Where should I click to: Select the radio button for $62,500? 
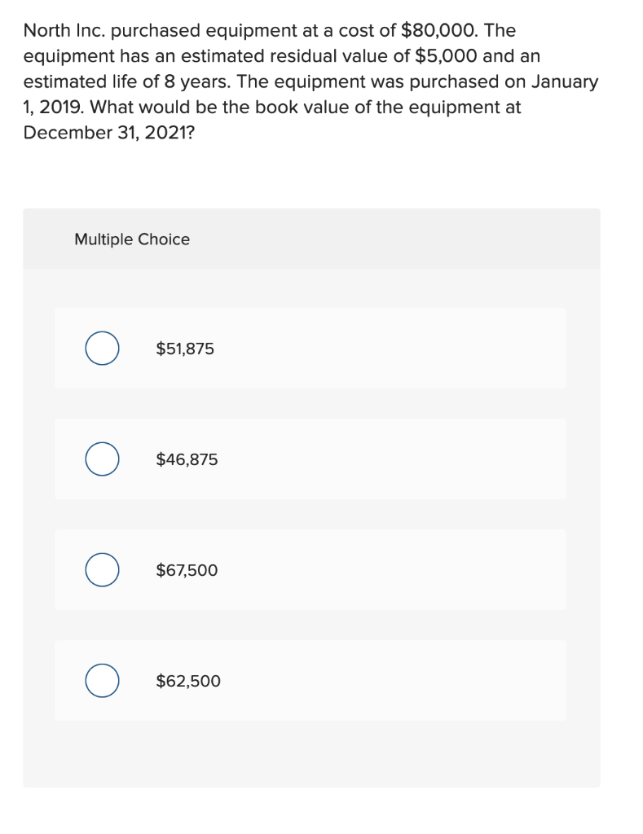(101, 681)
